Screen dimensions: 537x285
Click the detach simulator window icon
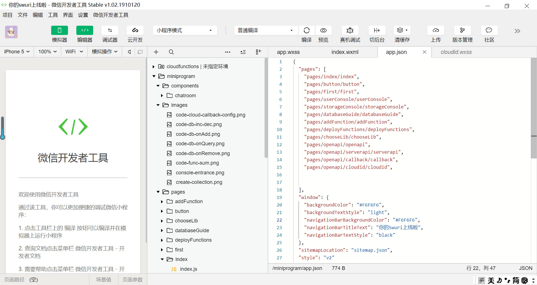140,52
